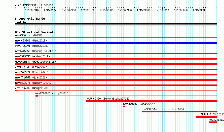
Task: Select the red esv3683516 Besenbacher2015 bar
Action: point(179,112)
